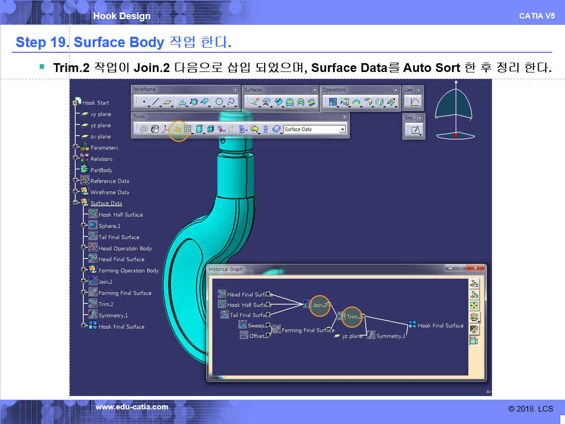Image resolution: width=565 pixels, height=424 pixels.
Task: Expand the Parameters node in tree
Action: [76, 148]
